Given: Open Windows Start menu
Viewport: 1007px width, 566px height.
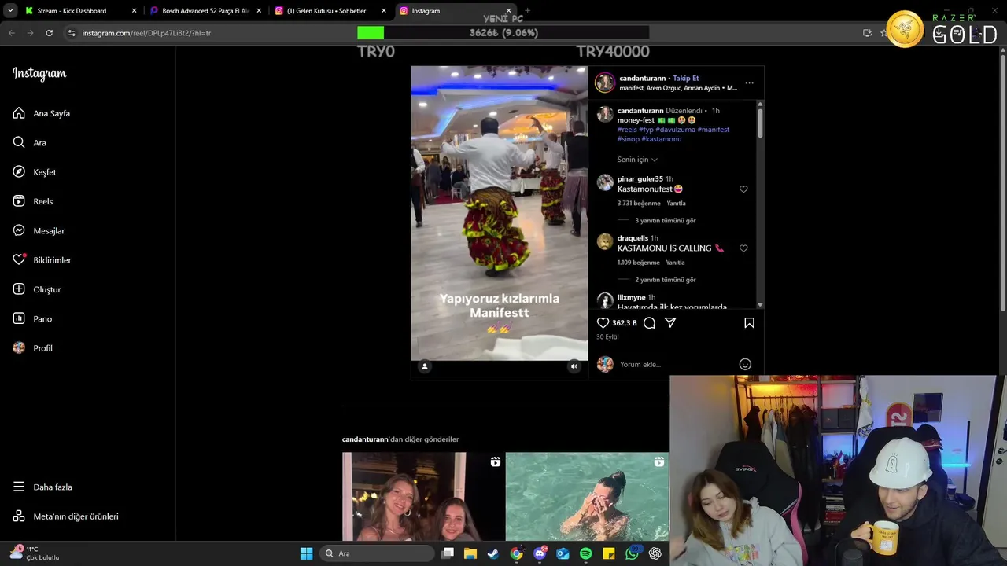Looking at the screenshot, I should coord(306,553).
